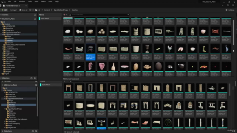The width and height of the screenshot is (237, 133).
Task: Select the pink ribs meat mesh thumbnail
Action: (90, 66)
